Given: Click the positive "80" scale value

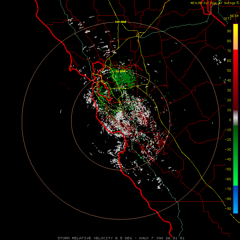Looking at the screenshot, I should (229, 41).
